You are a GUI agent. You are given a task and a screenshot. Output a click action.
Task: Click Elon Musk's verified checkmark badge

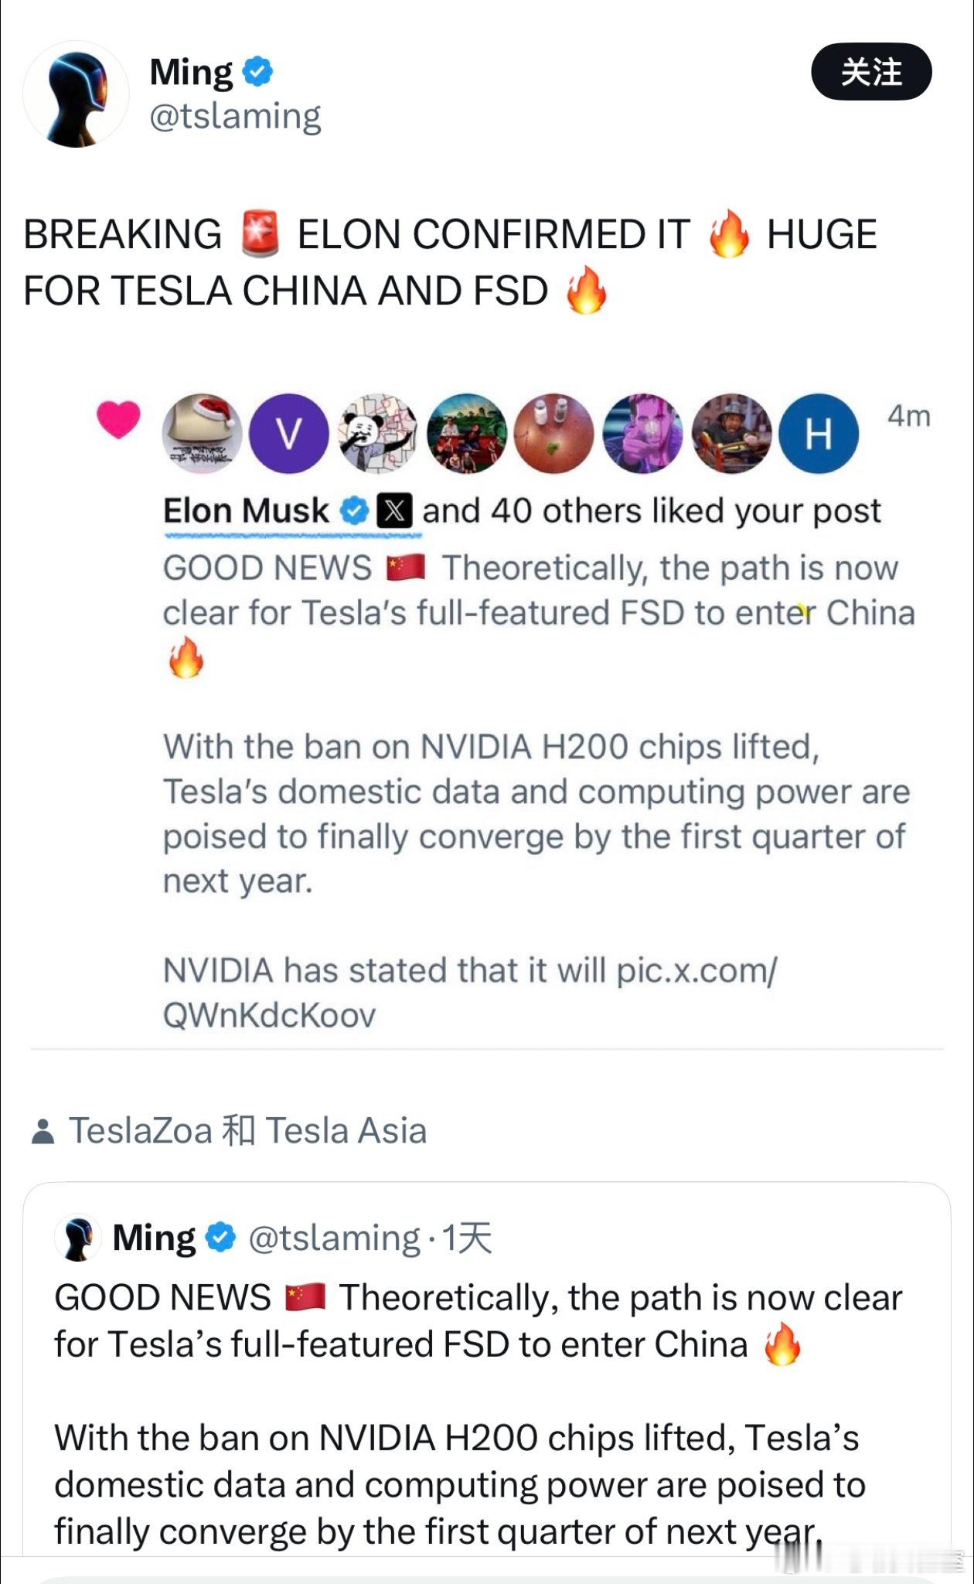(355, 511)
